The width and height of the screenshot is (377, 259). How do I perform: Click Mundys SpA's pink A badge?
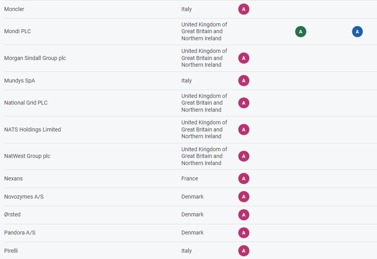243,81
